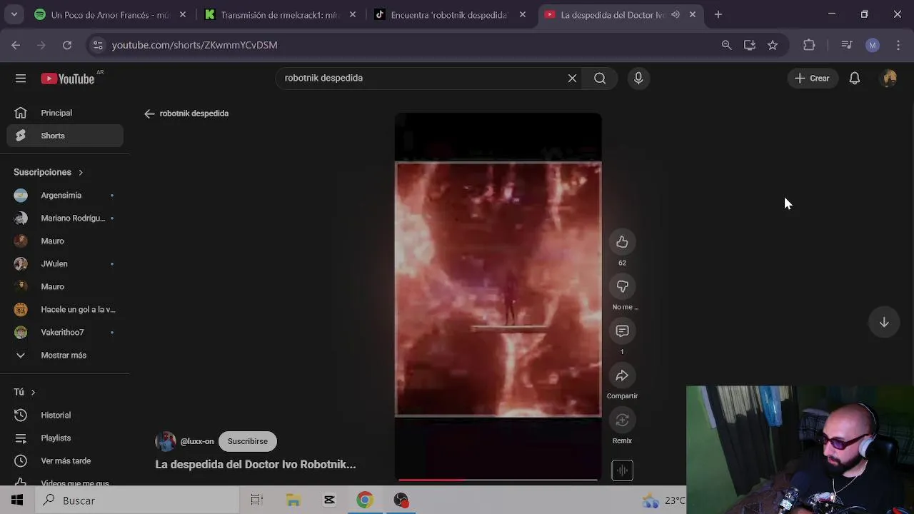Open the CapCut taskbar icon

pyautogui.click(x=329, y=500)
